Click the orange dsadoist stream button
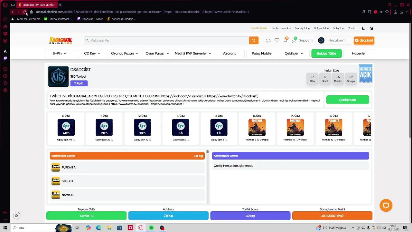Viewport: 412px width, 232px height. (364, 40)
